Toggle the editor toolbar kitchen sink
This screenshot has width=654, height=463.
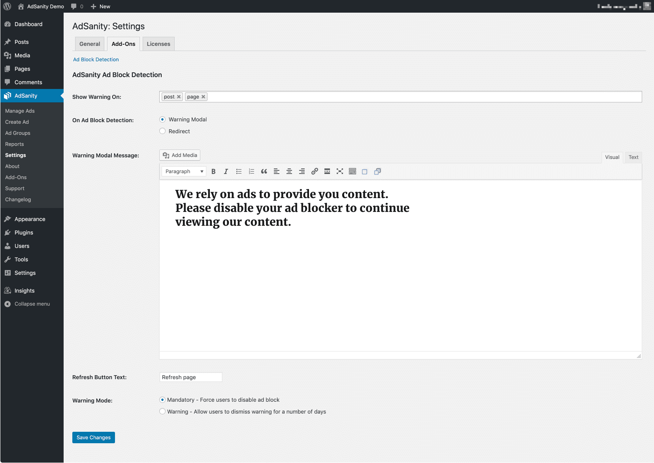[x=352, y=172]
